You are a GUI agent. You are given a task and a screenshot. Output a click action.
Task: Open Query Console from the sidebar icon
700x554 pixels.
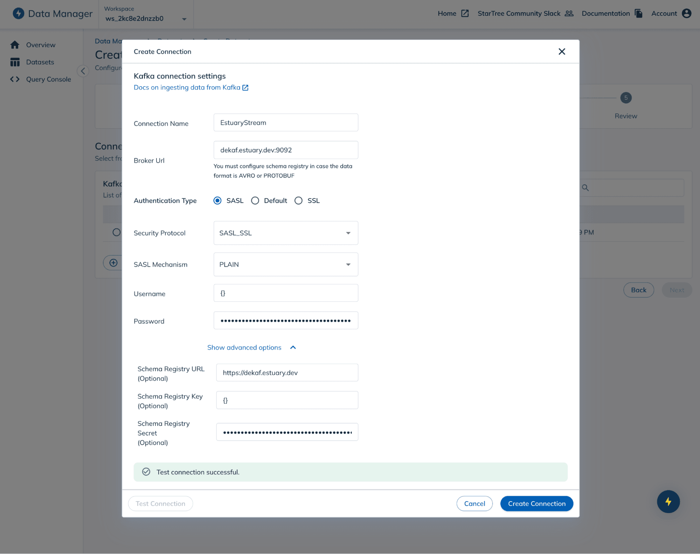click(15, 79)
